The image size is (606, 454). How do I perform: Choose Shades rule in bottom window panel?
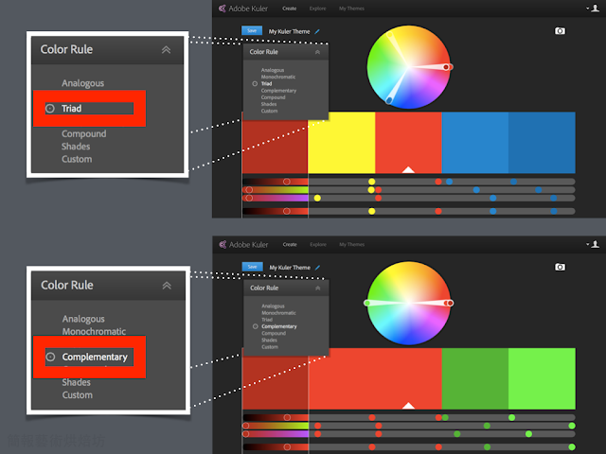tap(269, 340)
